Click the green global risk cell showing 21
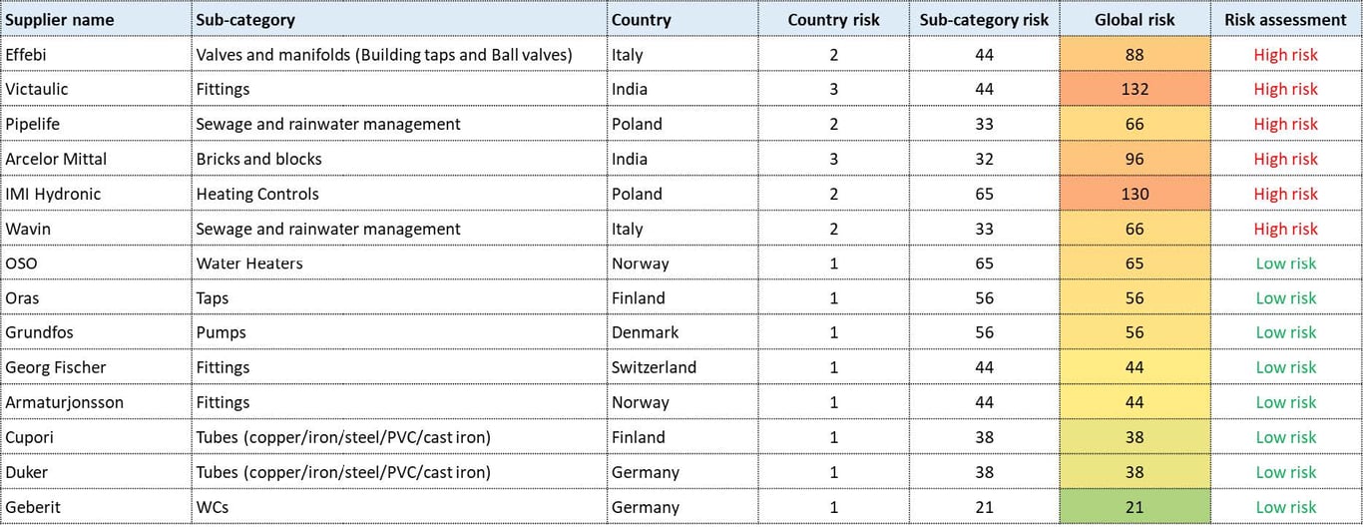 pyautogui.click(x=1135, y=507)
